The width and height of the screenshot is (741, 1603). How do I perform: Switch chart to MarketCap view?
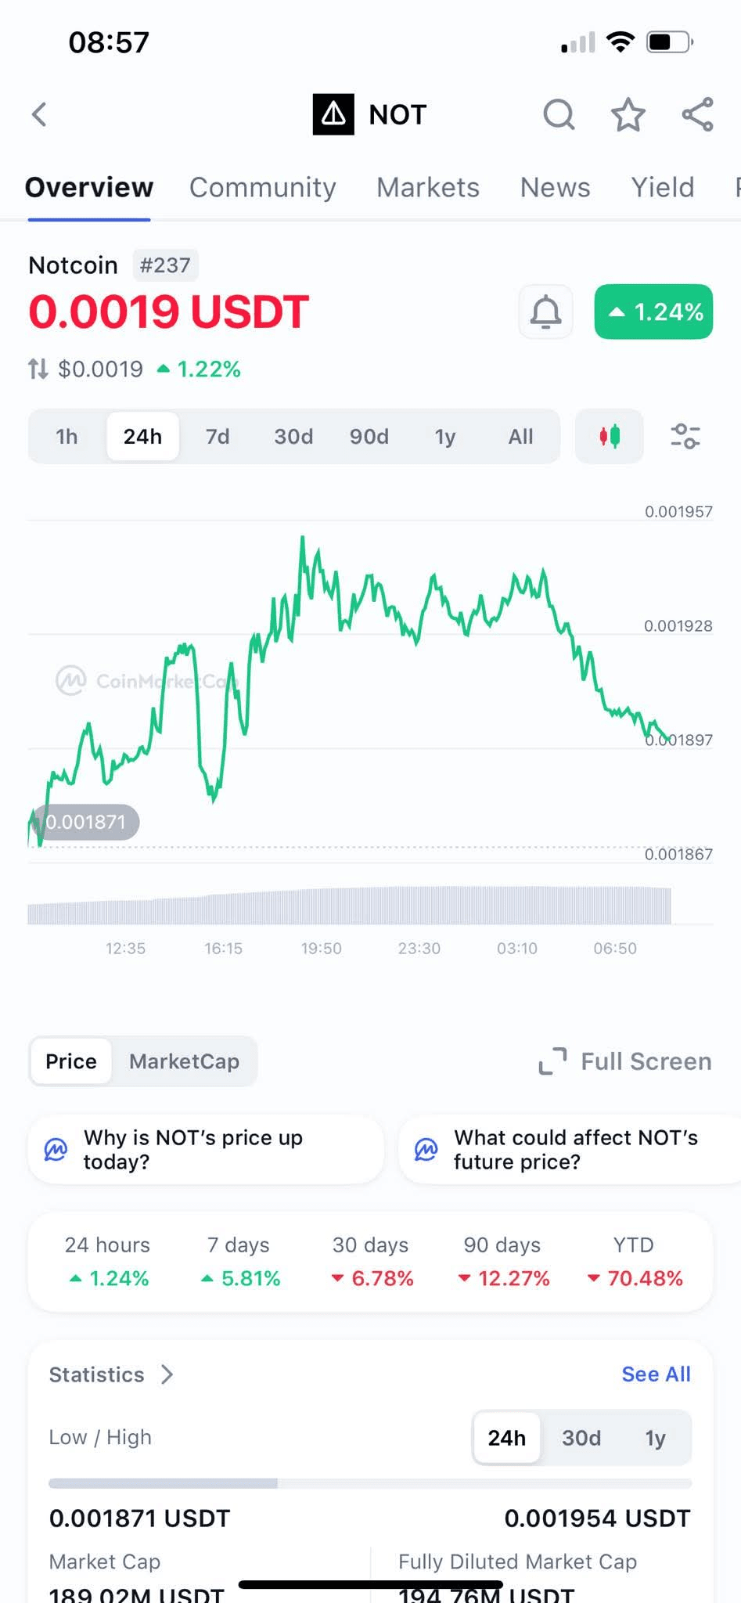tap(184, 1061)
